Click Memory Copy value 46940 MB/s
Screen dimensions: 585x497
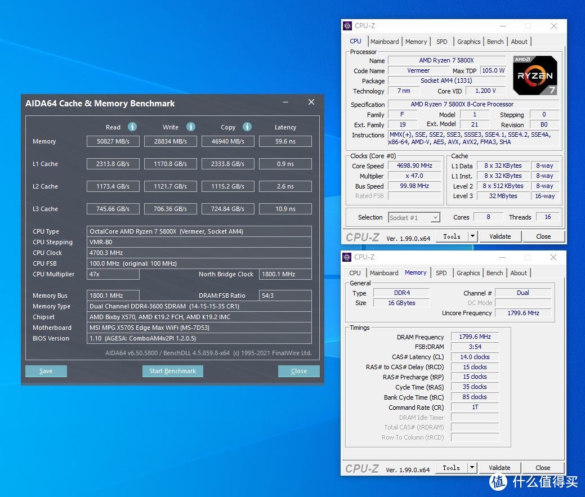pos(228,141)
